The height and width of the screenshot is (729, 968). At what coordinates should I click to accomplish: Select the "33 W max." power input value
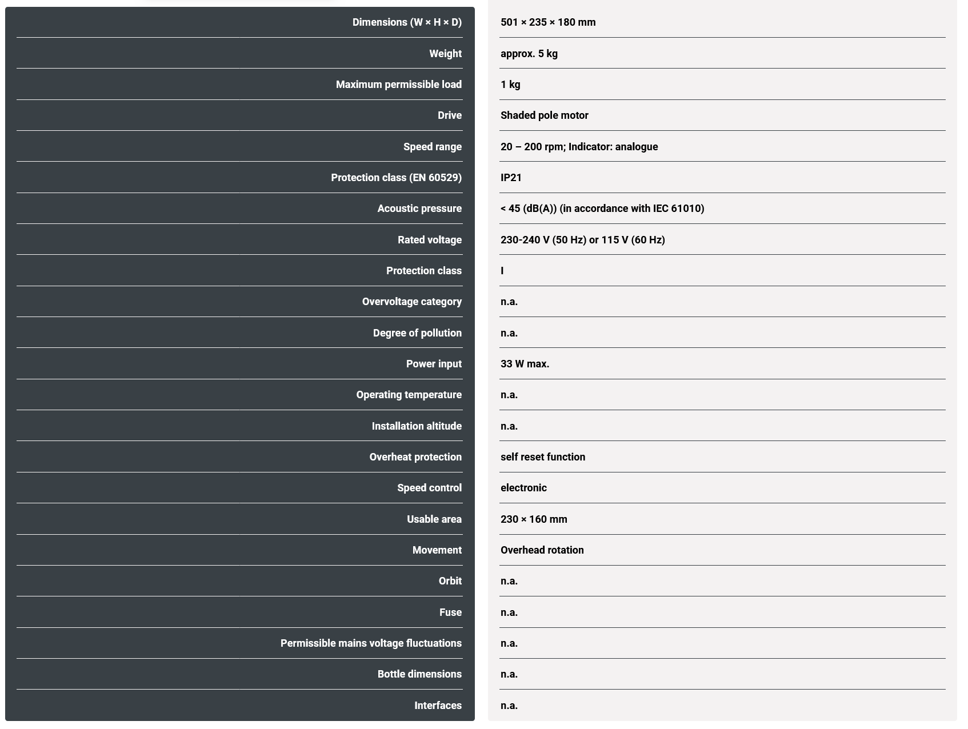[x=525, y=364]
